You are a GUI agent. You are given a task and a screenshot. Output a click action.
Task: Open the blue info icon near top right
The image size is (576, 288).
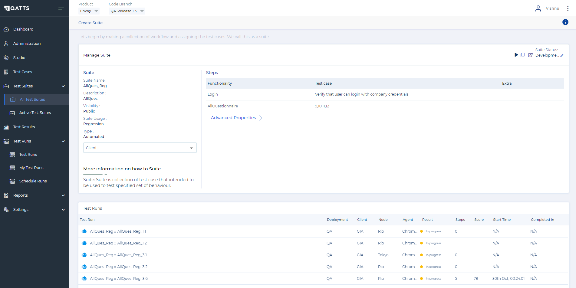click(565, 22)
